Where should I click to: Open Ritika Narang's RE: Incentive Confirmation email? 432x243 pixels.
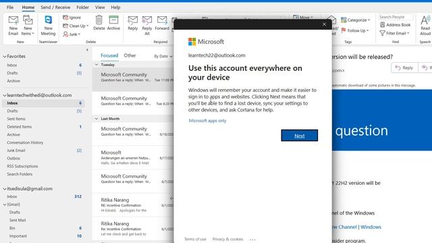(133, 205)
